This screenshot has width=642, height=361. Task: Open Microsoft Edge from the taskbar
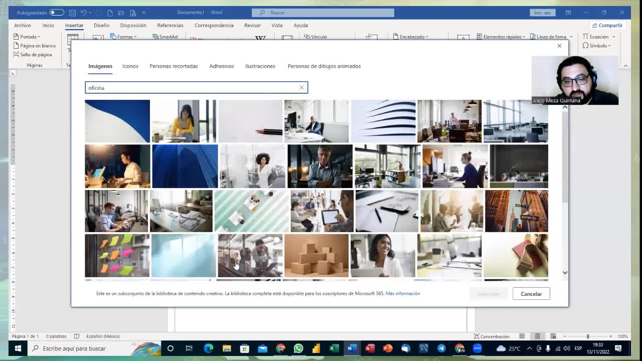point(209,348)
